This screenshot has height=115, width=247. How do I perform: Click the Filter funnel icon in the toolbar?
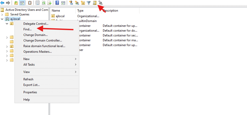[x=88, y=3]
